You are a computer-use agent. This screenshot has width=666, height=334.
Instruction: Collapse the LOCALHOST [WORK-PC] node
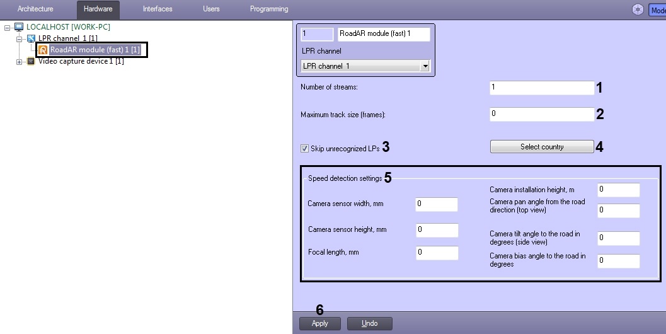pos(7,28)
